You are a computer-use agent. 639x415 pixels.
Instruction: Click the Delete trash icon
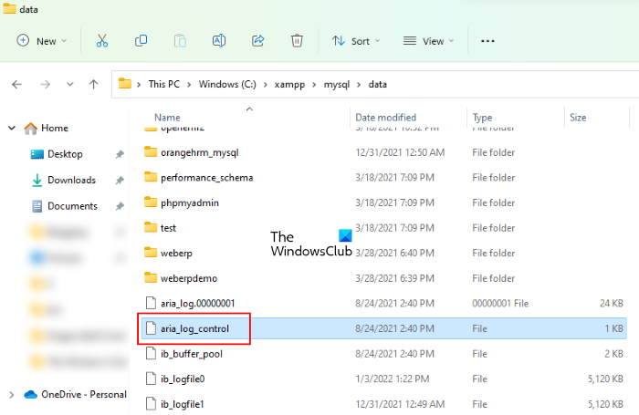tap(297, 41)
